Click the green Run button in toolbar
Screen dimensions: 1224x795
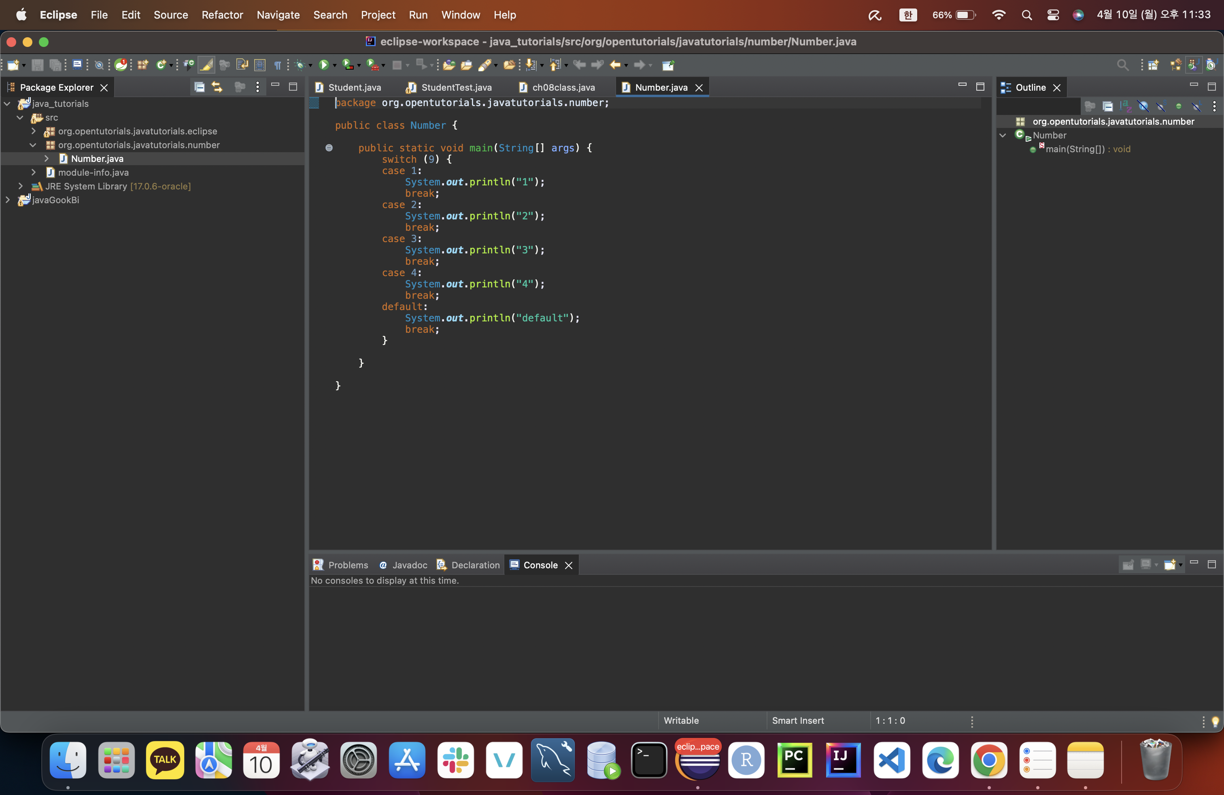pyautogui.click(x=323, y=65)
